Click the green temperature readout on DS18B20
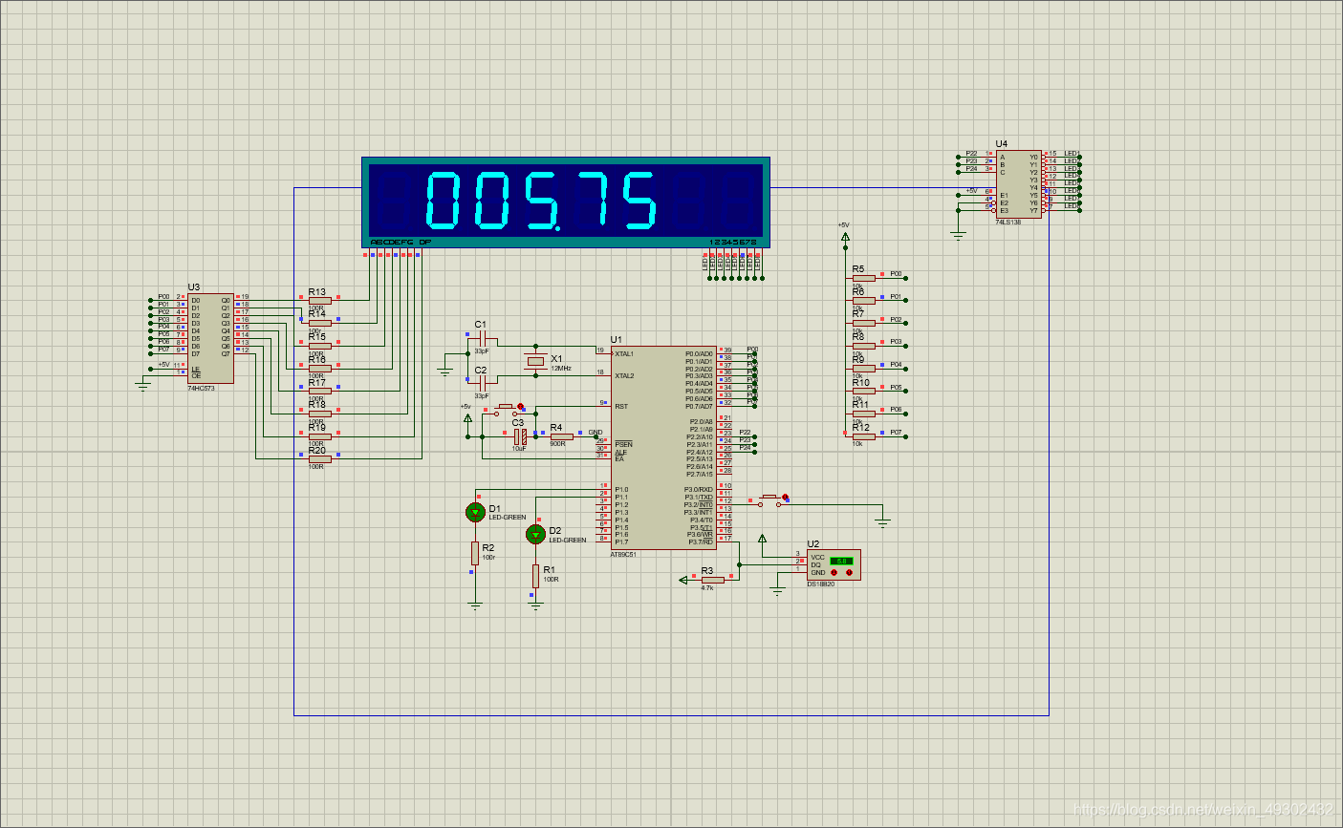This screenshot has height=828, width=1343. 841,561
